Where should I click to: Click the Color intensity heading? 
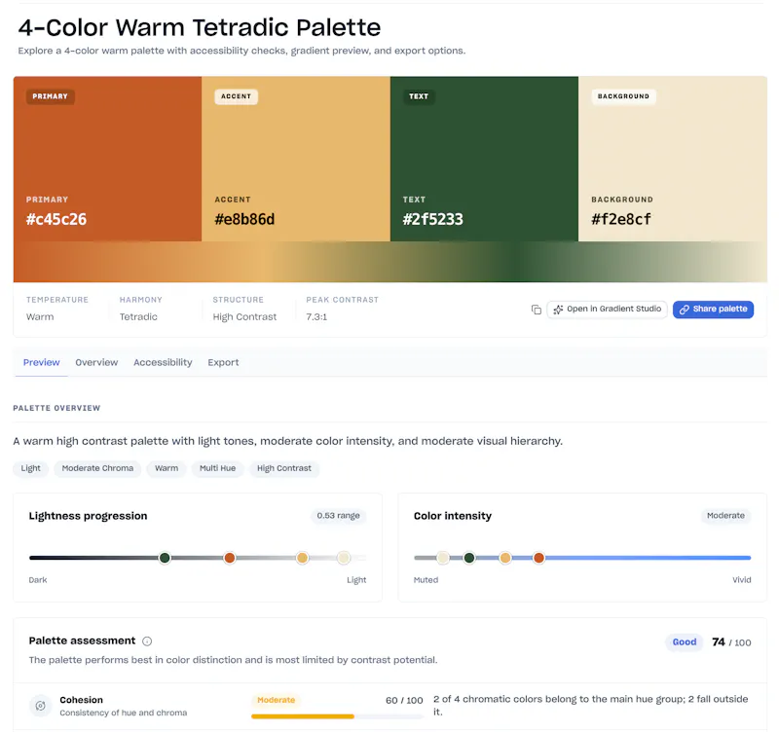click(453, 516)
